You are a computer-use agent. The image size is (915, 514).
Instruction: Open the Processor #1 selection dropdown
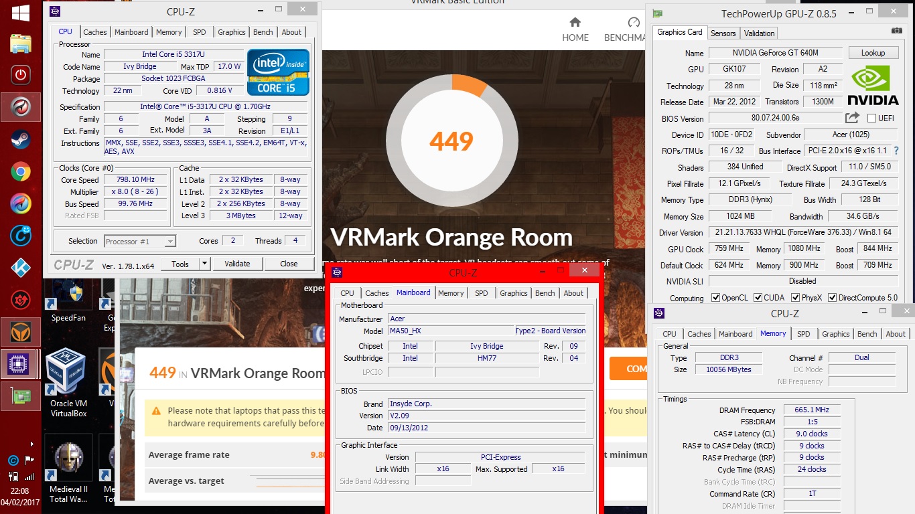pyautogui.click(x=140, y=241)
